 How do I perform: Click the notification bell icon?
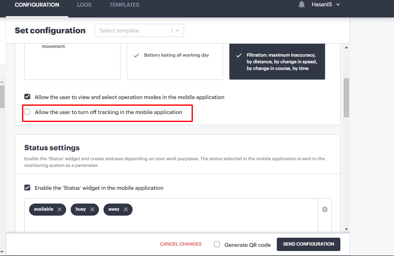click(301, 5)
